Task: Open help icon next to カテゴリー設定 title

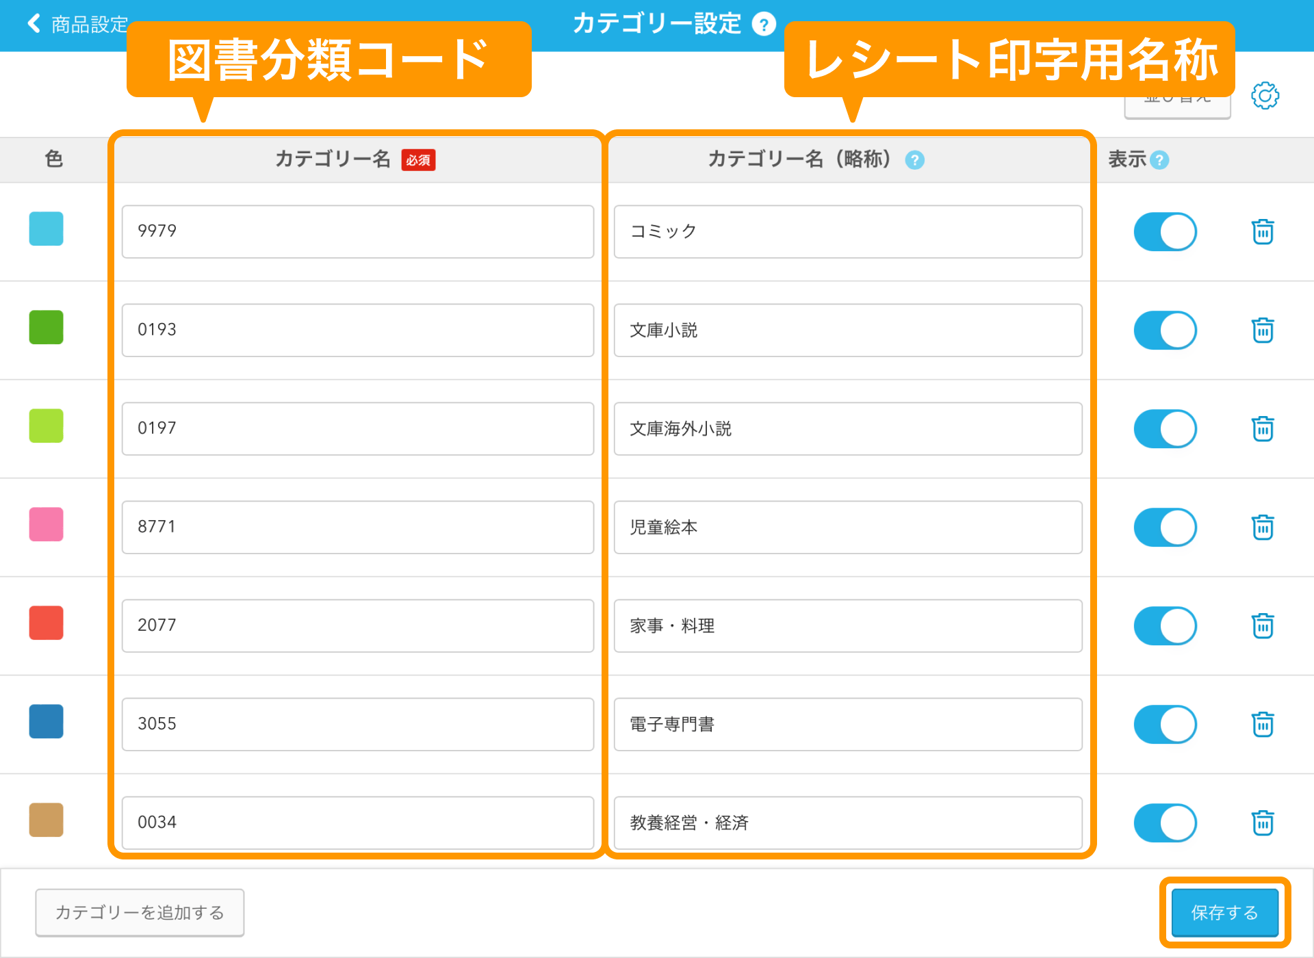Action: point(764,24)
